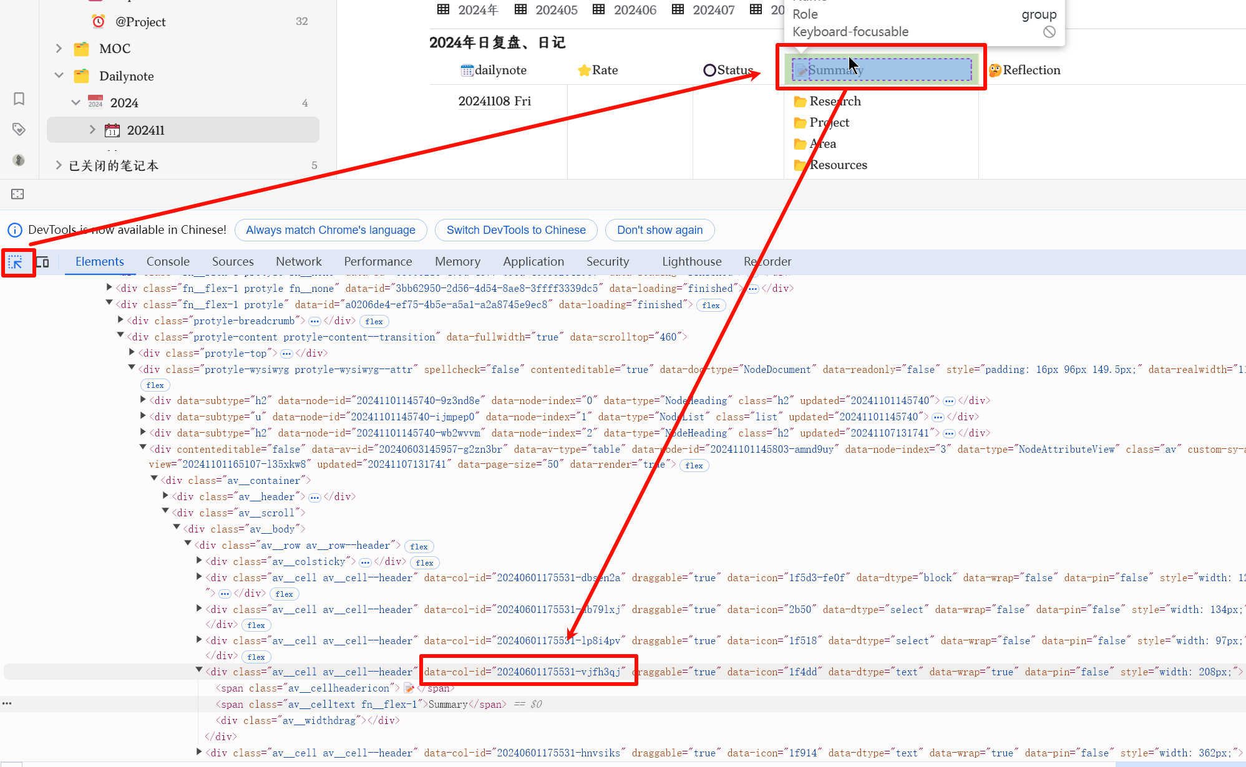Expand the 已关闭的笔记本 section
The height and width of the screenshot is (767, 1246).
[x=59, y=165]
